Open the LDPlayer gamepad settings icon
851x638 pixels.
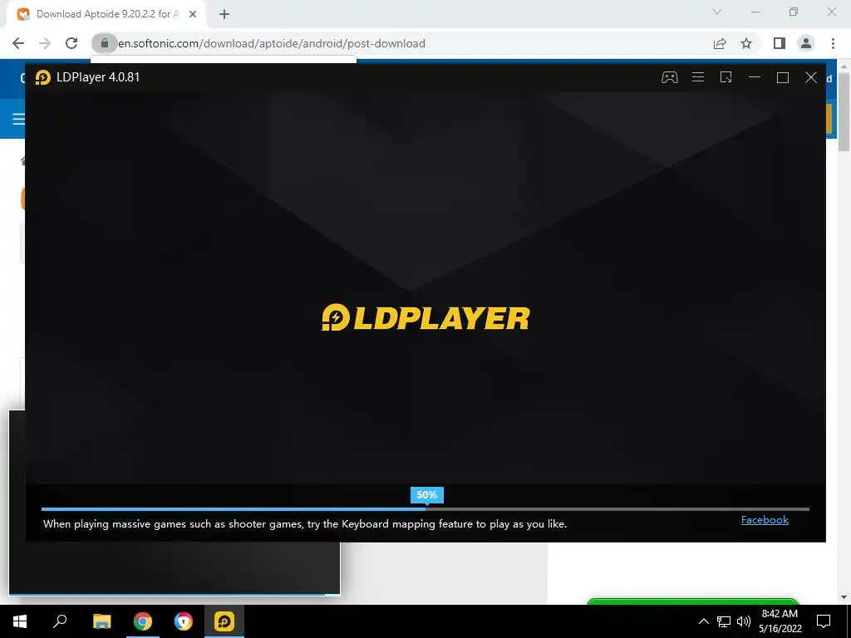click(669, 77)
